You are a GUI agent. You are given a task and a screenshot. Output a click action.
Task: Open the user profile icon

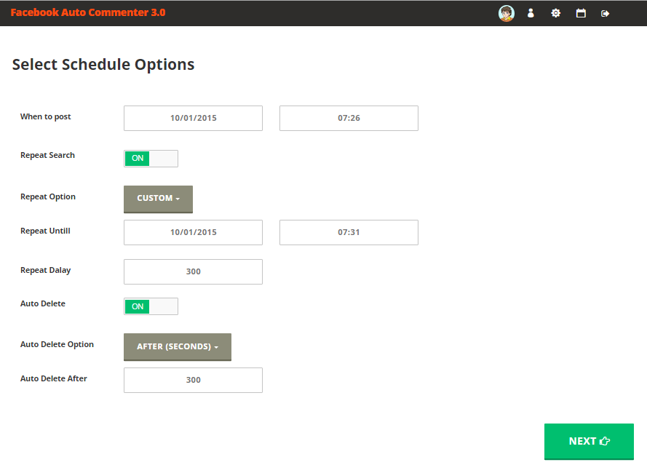click(x=531, y=13)
